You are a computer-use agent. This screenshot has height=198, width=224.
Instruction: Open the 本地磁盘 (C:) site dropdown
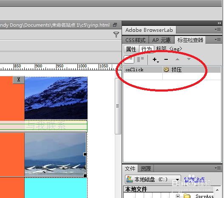[x=153, y=179]
